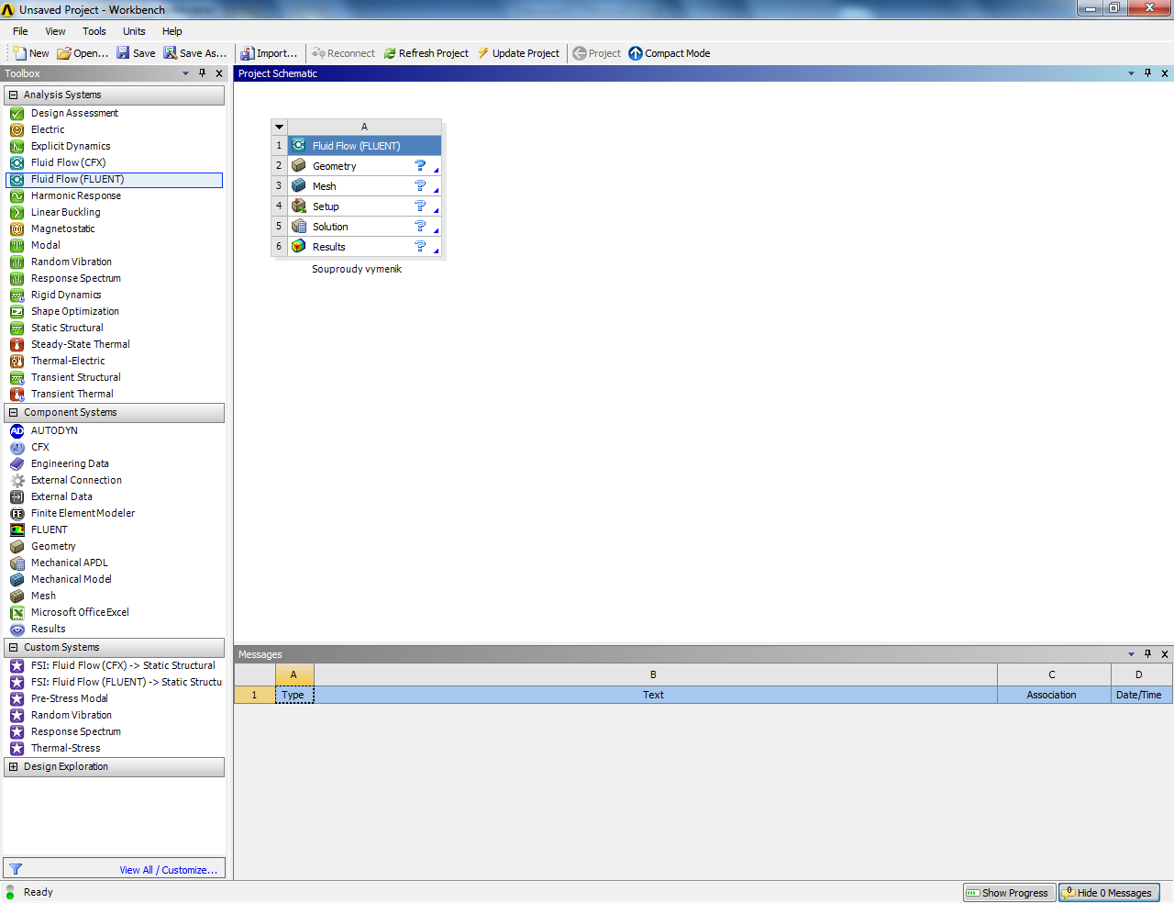The width and height of the screenshot is (1174, 903).
Task: Click the Save As toolbar icon
Action: (171, 53)
